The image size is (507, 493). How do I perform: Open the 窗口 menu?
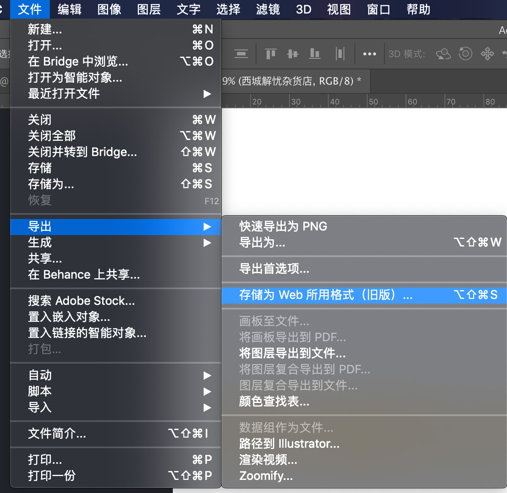[x=378, y=9]
